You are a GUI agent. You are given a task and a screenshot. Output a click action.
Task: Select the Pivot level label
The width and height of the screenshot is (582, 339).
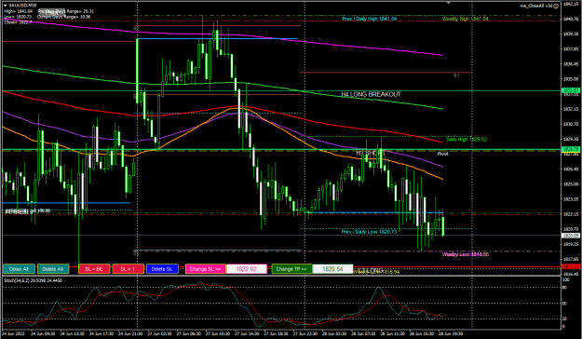[442, 154]
